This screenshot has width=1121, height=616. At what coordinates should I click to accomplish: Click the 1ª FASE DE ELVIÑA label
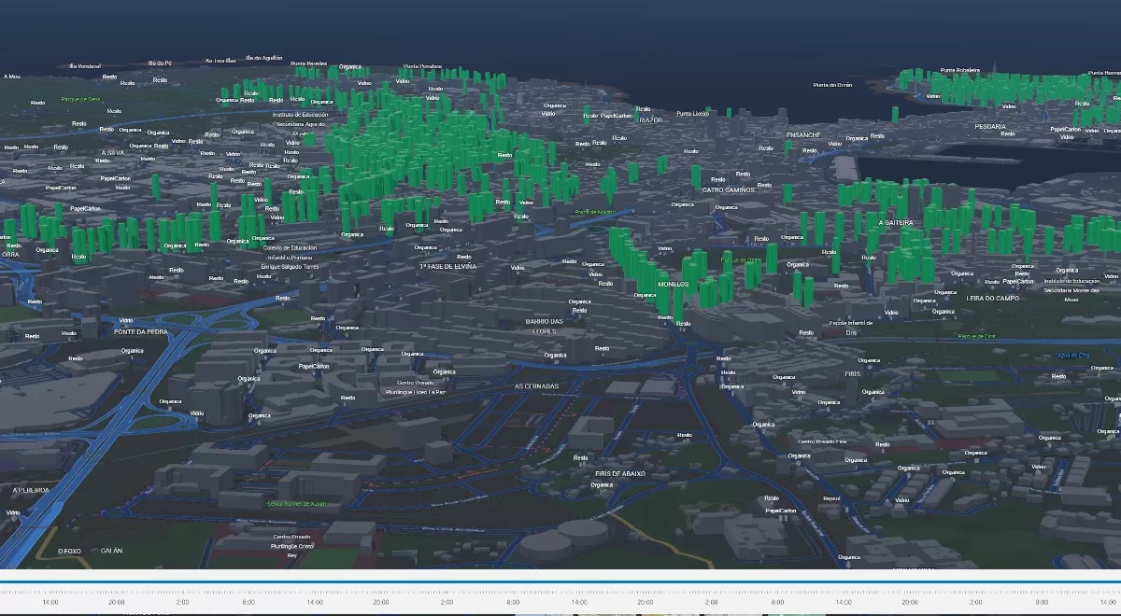[447, 266]
